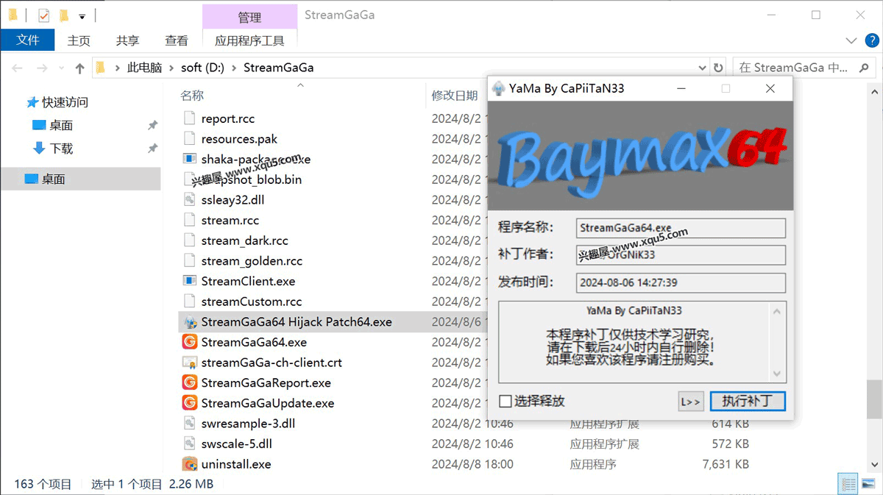The image size is (883, 495).
Task: Click the report.rcc file icon
Action: (190, 118)
